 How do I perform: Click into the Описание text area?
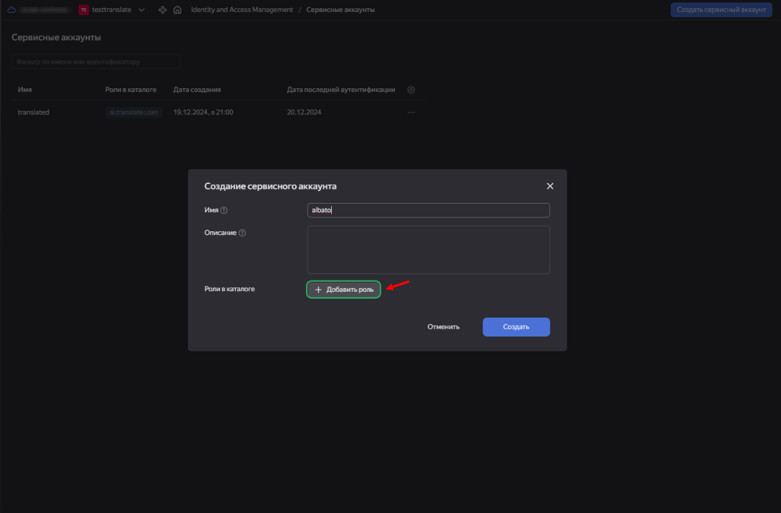[x=428, y=250]
